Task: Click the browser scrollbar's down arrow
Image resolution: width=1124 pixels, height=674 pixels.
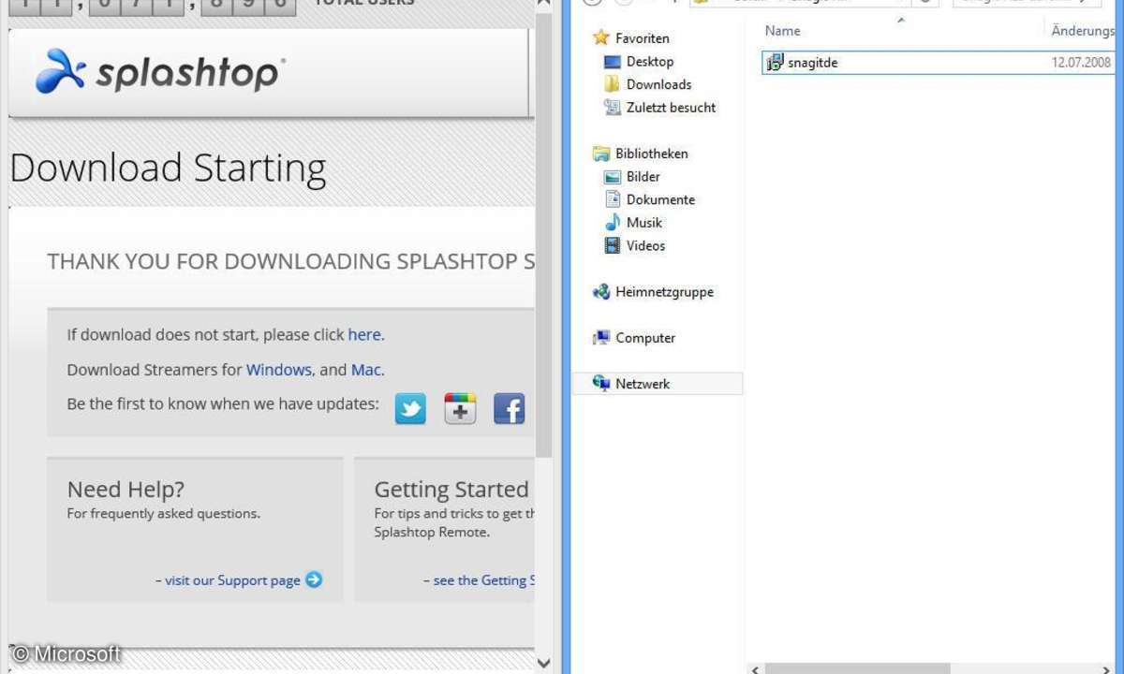Action: (x=543, y=662)
